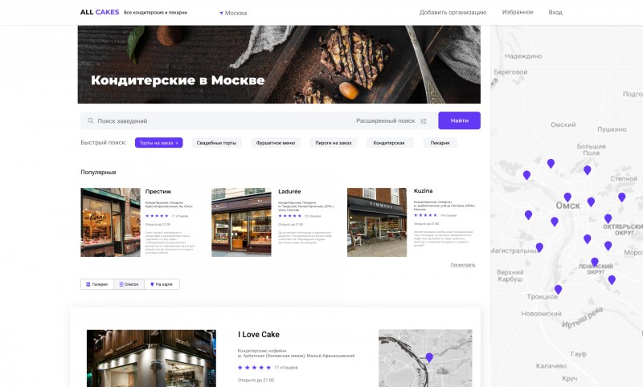Click the pin on the I Love Cake mini map
The width and height of the screenshot is (643, 387).
(x=429, y=357)
